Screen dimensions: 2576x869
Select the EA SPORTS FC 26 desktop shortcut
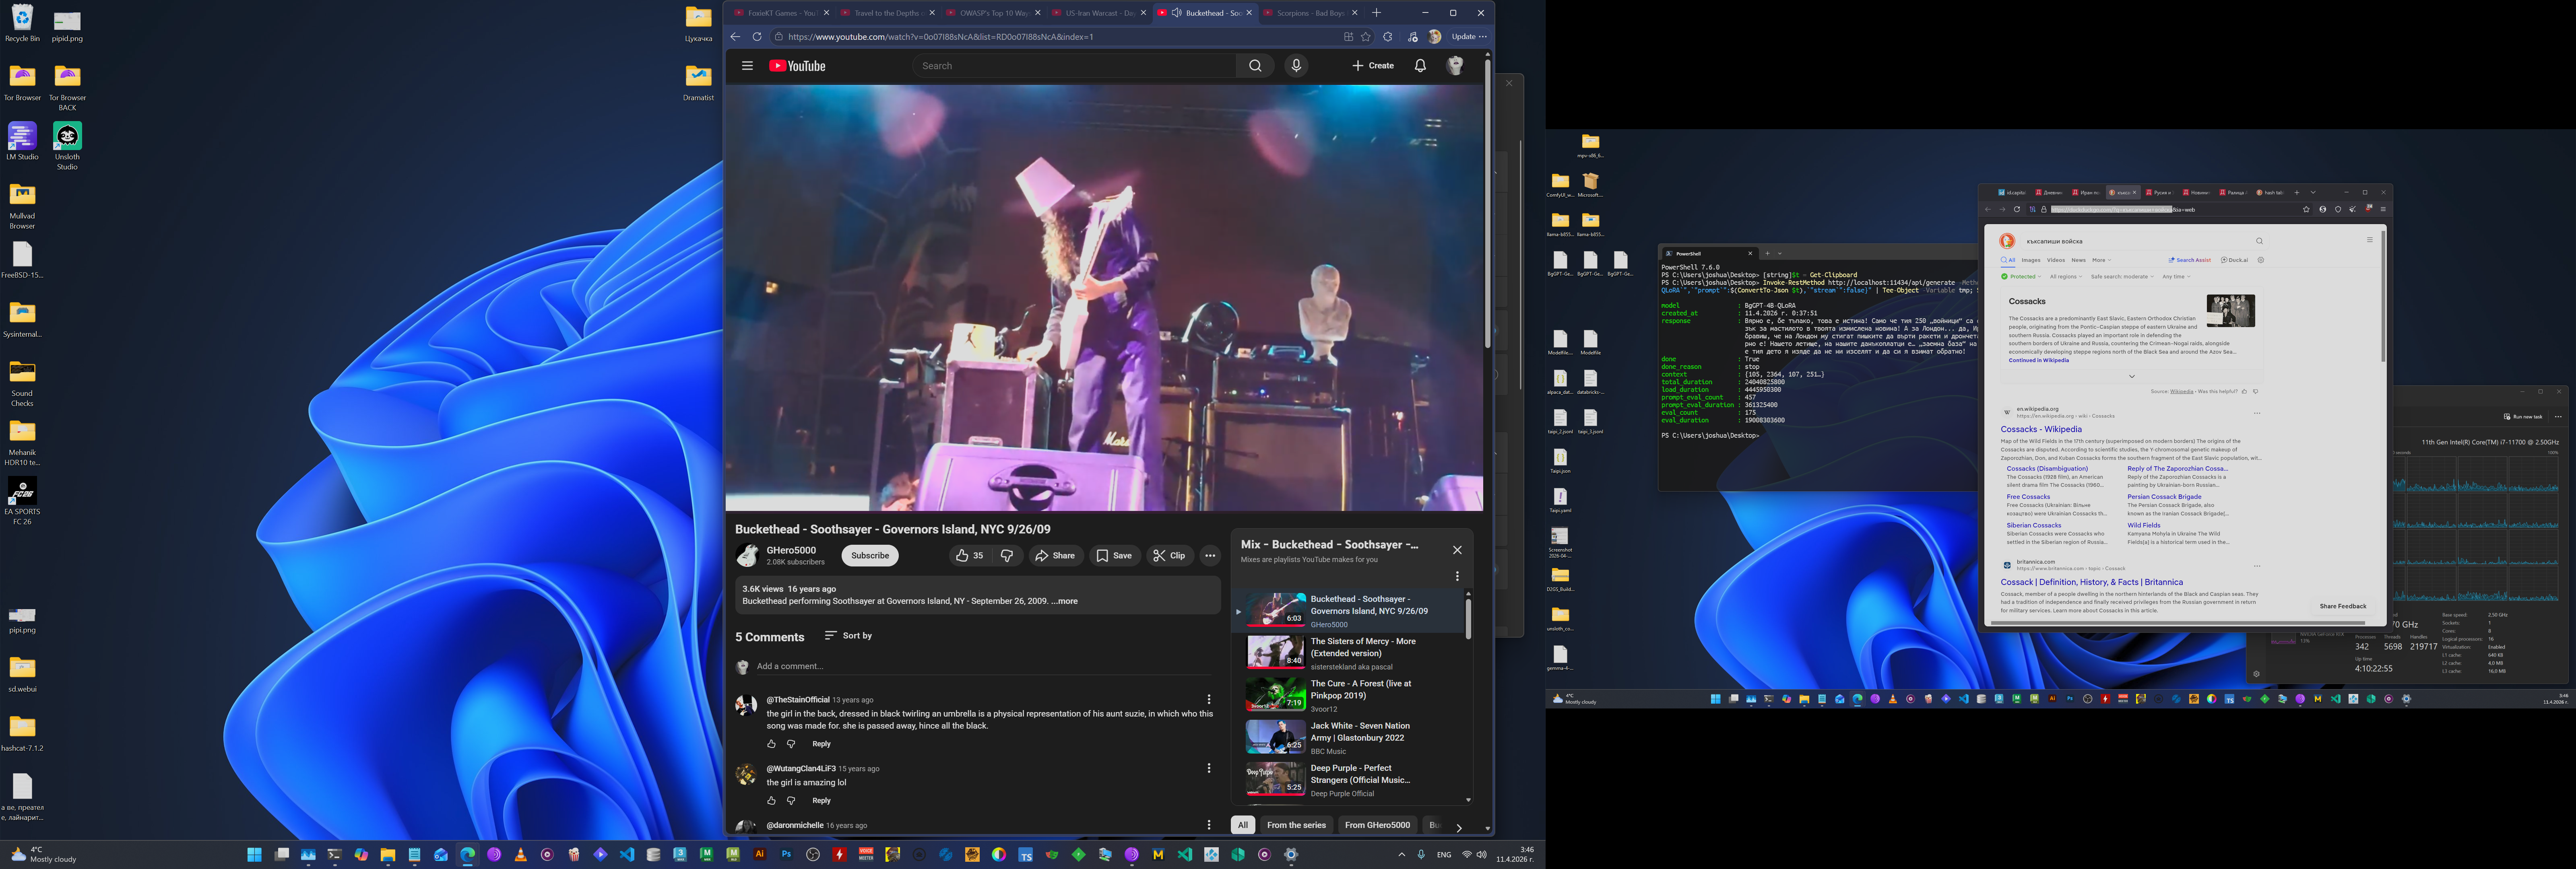click(22, 501)
